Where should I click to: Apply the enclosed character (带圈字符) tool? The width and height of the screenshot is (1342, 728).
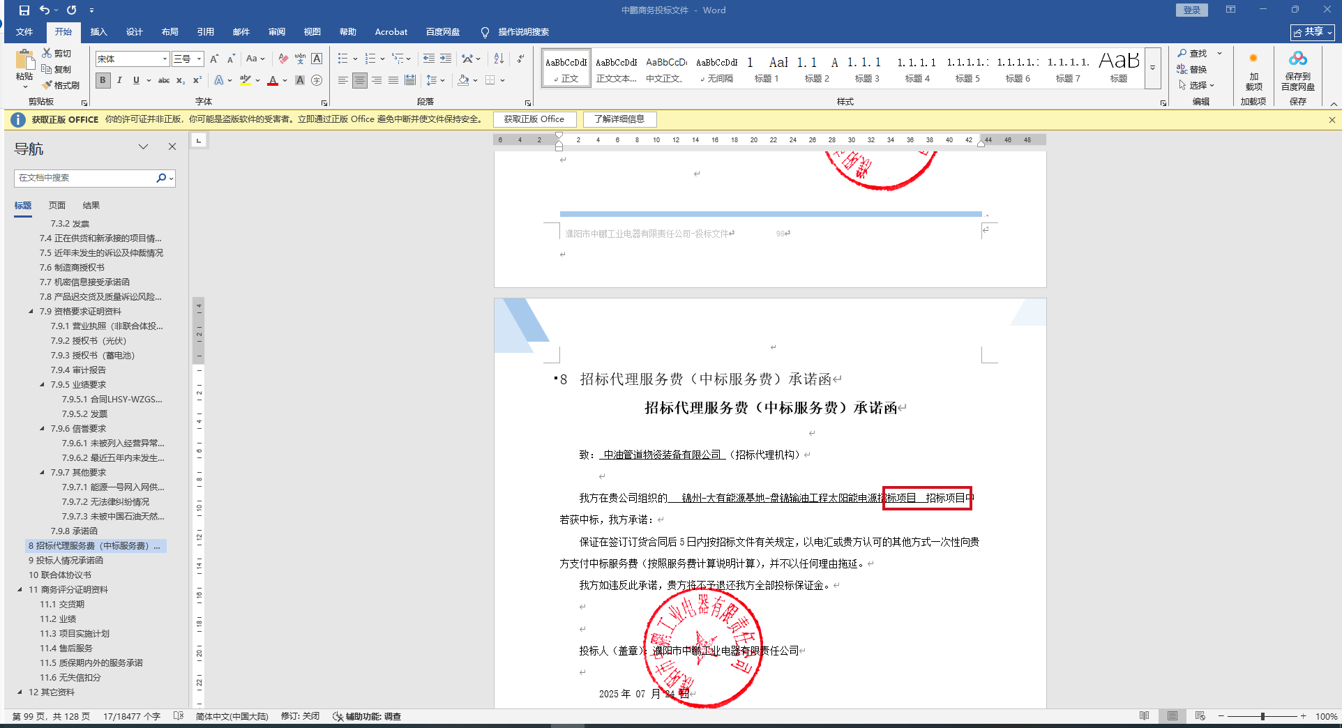coord(317,80)
